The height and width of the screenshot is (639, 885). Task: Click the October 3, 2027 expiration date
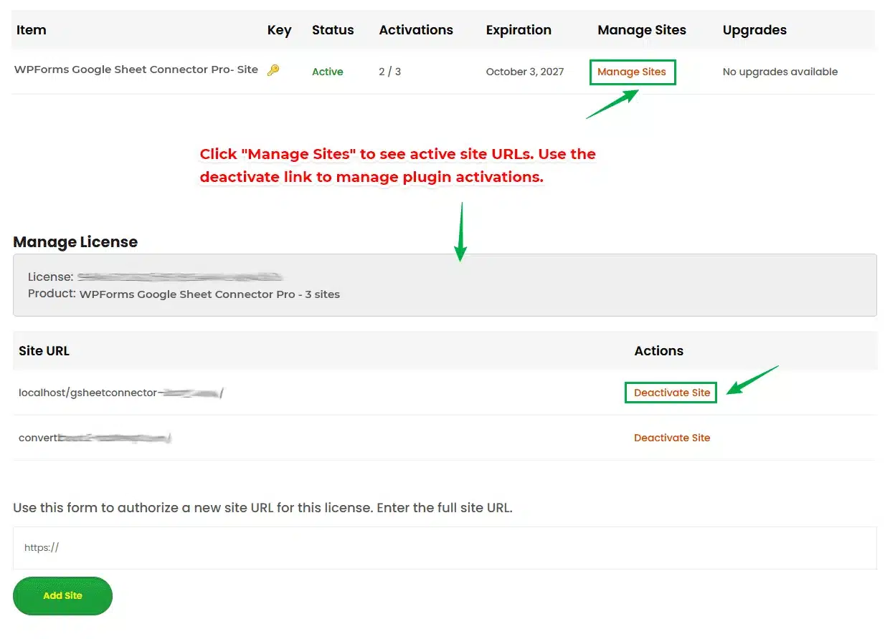click(x=524, y=71)
